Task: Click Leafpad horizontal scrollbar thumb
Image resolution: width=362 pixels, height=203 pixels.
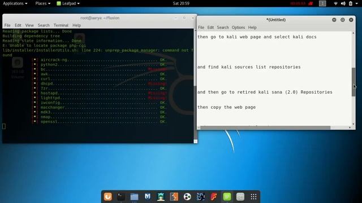Action: pyautogui.click(x=265, y=127)
